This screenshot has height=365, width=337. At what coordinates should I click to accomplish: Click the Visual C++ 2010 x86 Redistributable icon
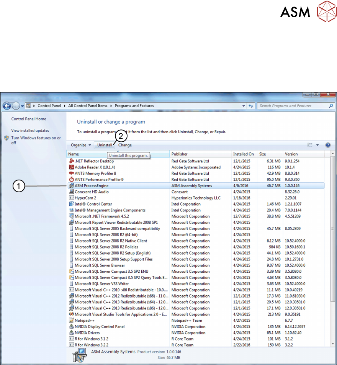point(72,290)
